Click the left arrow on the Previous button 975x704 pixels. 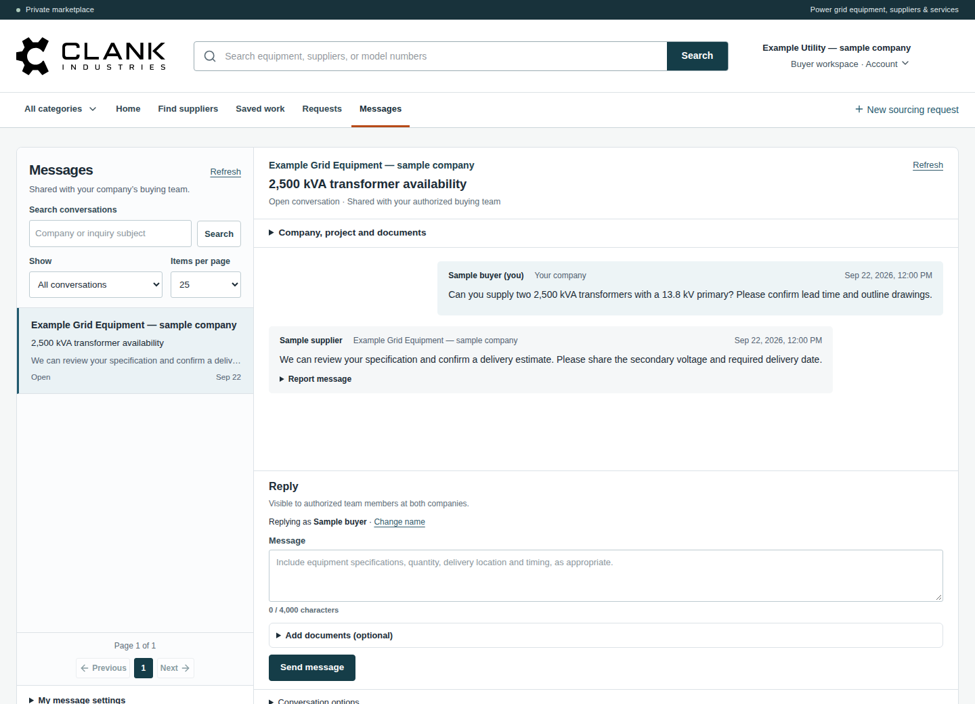[85, 668]
